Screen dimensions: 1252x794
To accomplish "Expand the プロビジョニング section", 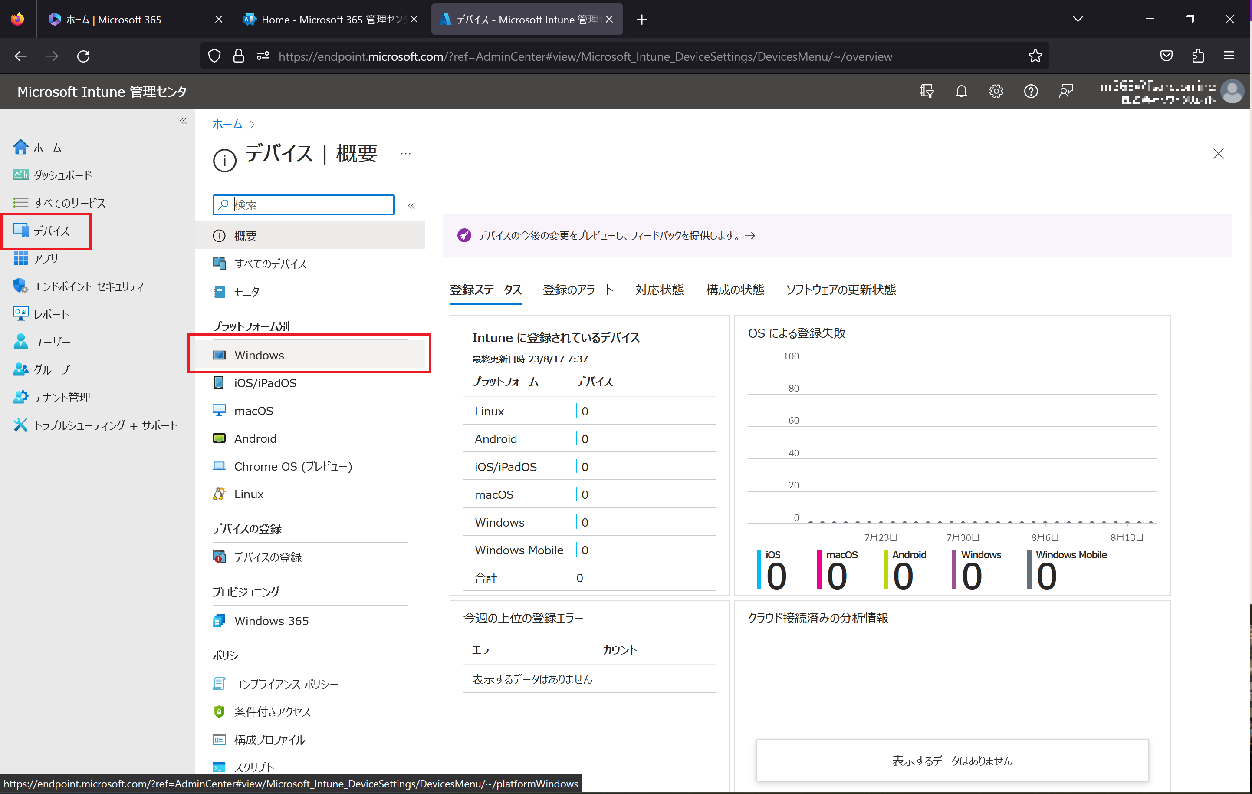I will (246, 591).
